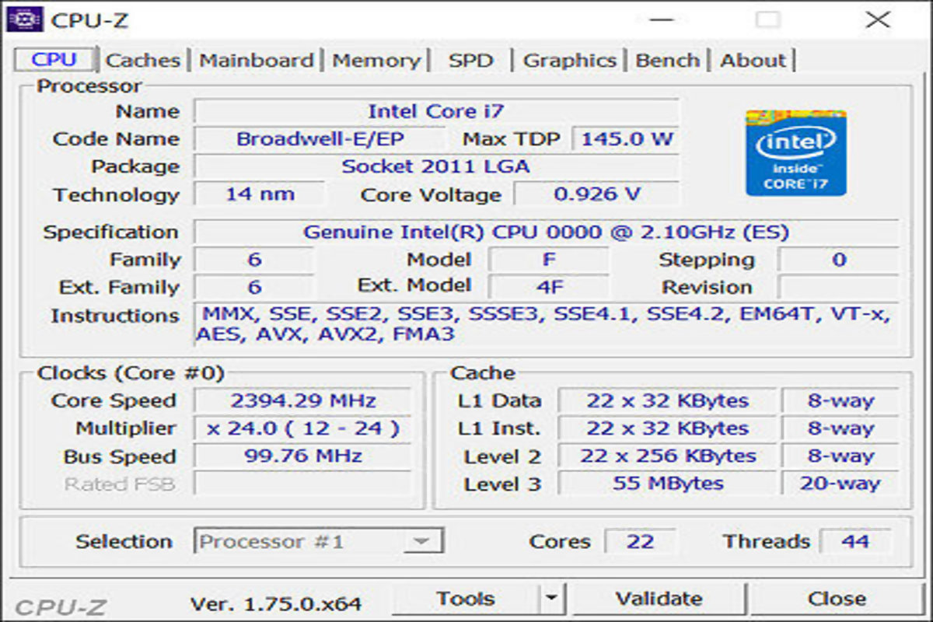Open the Caches tab

pos(142,60)
